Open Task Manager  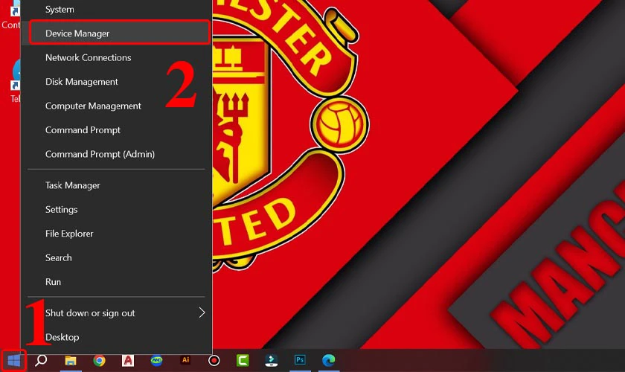[116, 185]
